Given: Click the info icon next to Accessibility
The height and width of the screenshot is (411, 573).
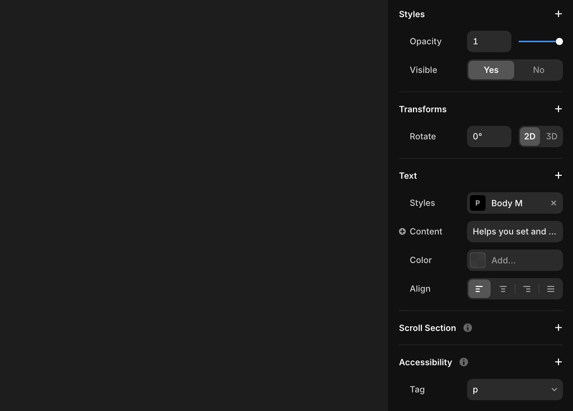Looking at the screenshot, I should [463, 362].
